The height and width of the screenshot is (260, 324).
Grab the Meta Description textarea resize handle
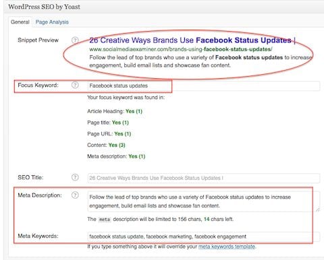point(317,209)
